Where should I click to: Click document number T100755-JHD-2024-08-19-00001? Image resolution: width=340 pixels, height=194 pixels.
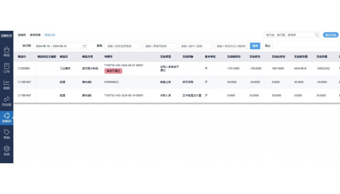[x=124, y=95]
